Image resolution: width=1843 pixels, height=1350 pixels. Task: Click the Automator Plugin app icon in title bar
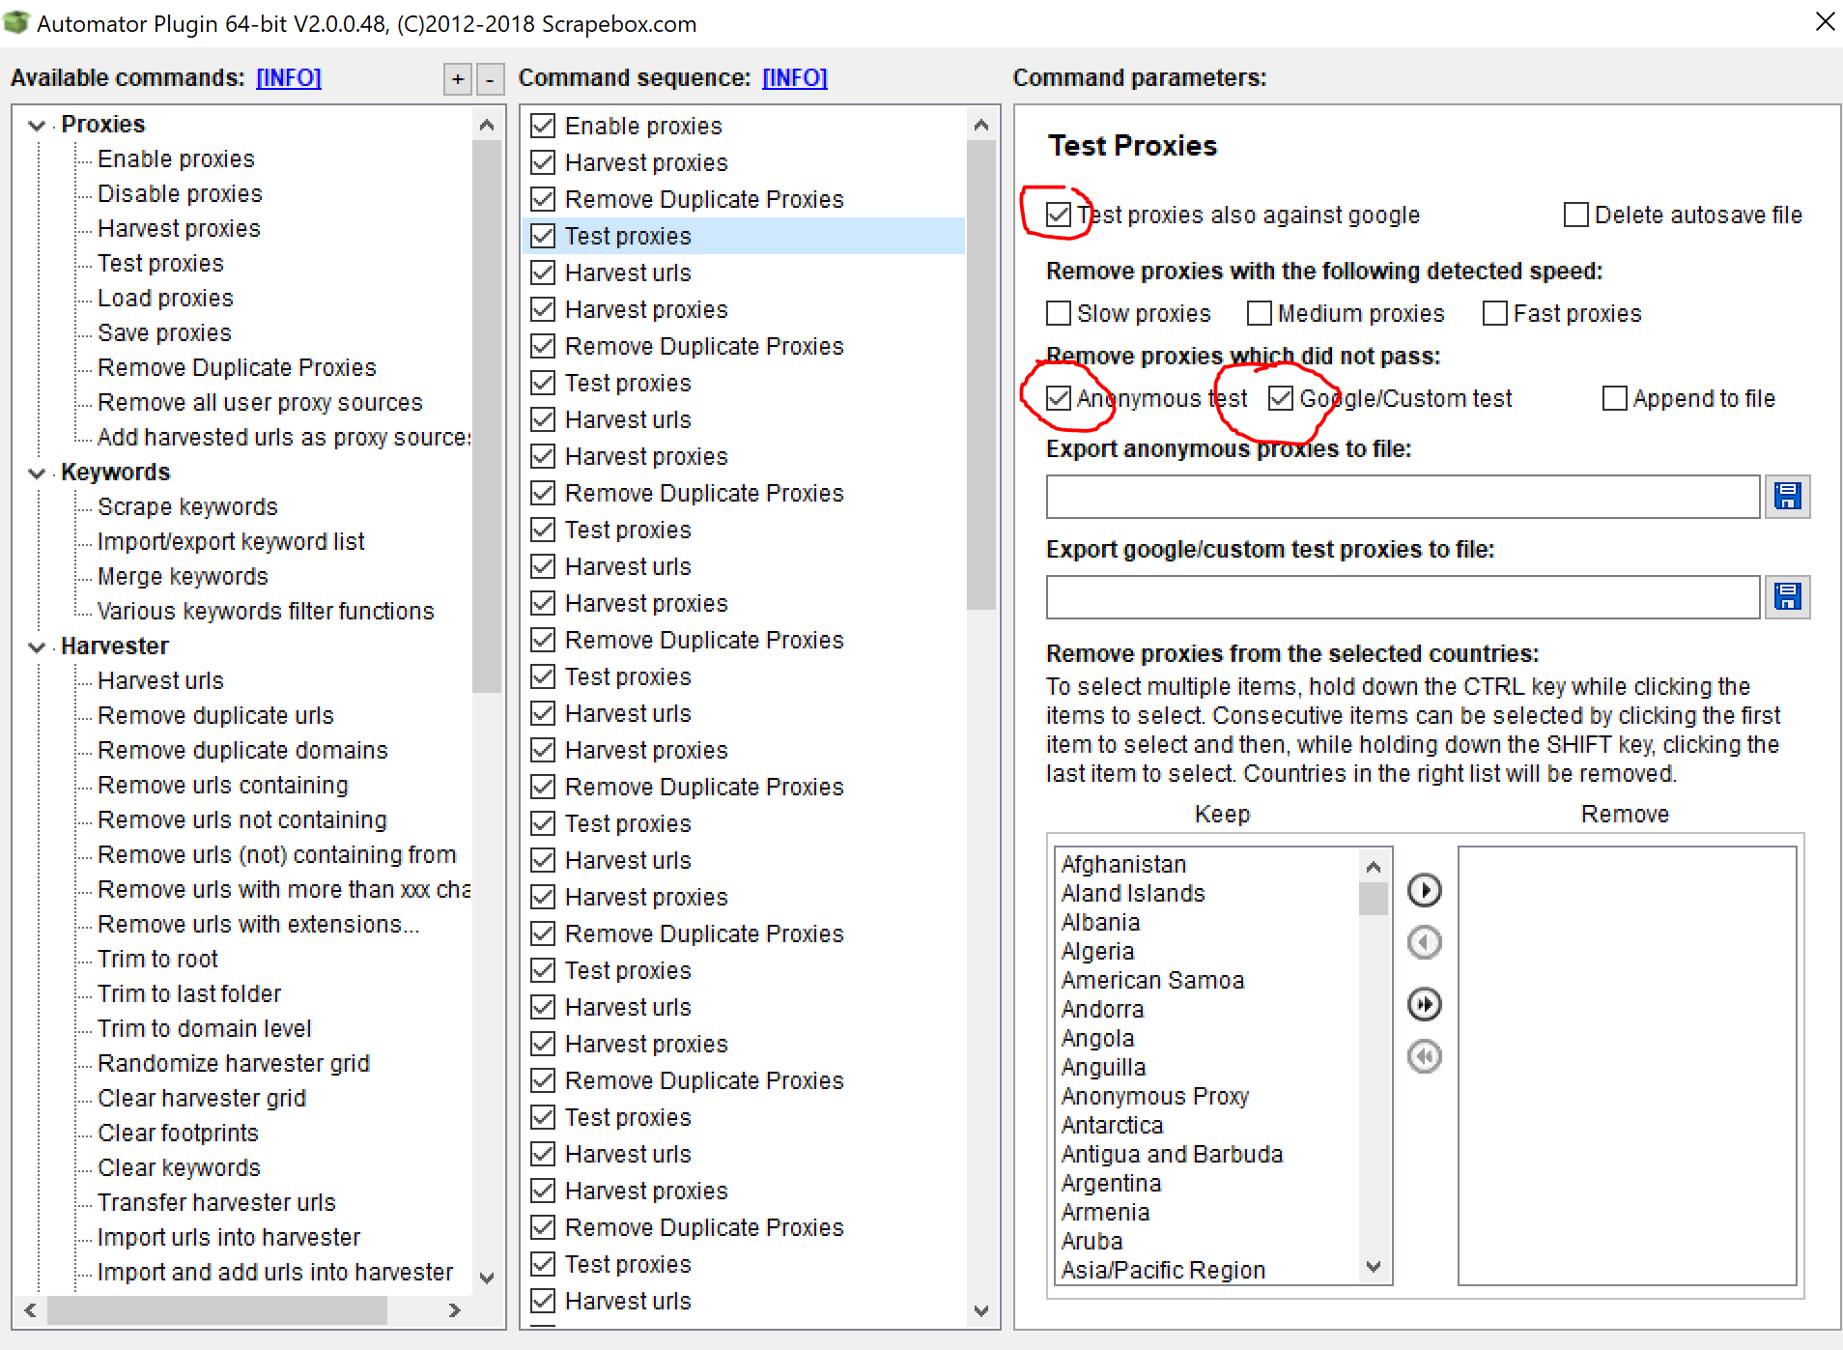click(x=16, y=22)
